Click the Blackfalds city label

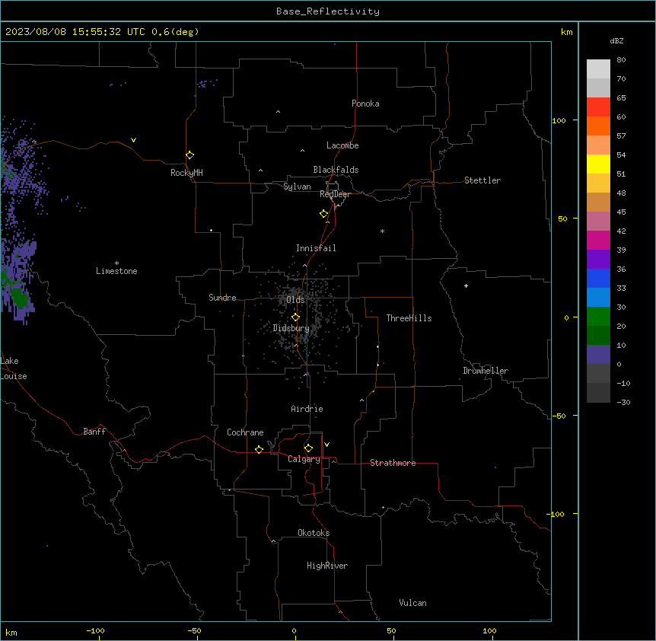point(336,170)
